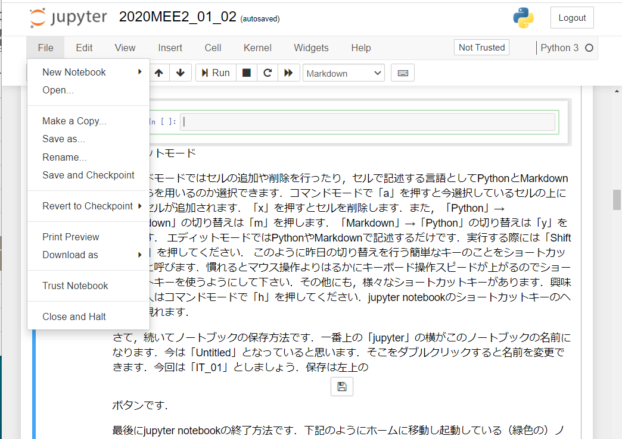Click the Logout button

[x=571, y=18]
